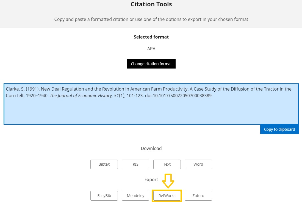
Task: Click the Citation Tools heading
Action: (x=151, y=4)
